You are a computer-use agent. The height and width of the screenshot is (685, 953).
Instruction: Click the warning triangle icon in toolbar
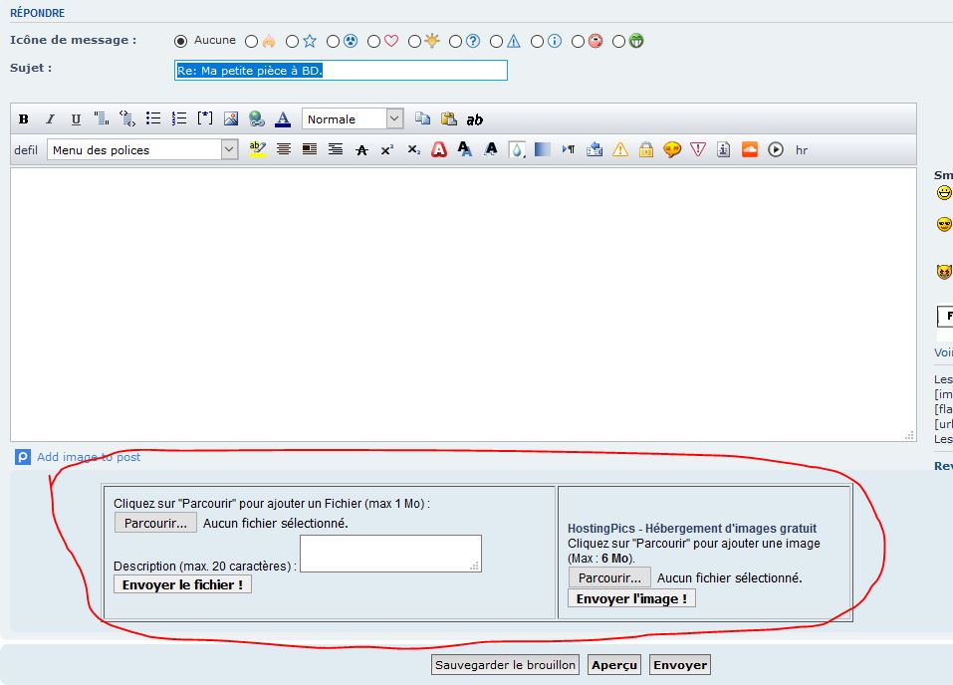coord(620,149)
